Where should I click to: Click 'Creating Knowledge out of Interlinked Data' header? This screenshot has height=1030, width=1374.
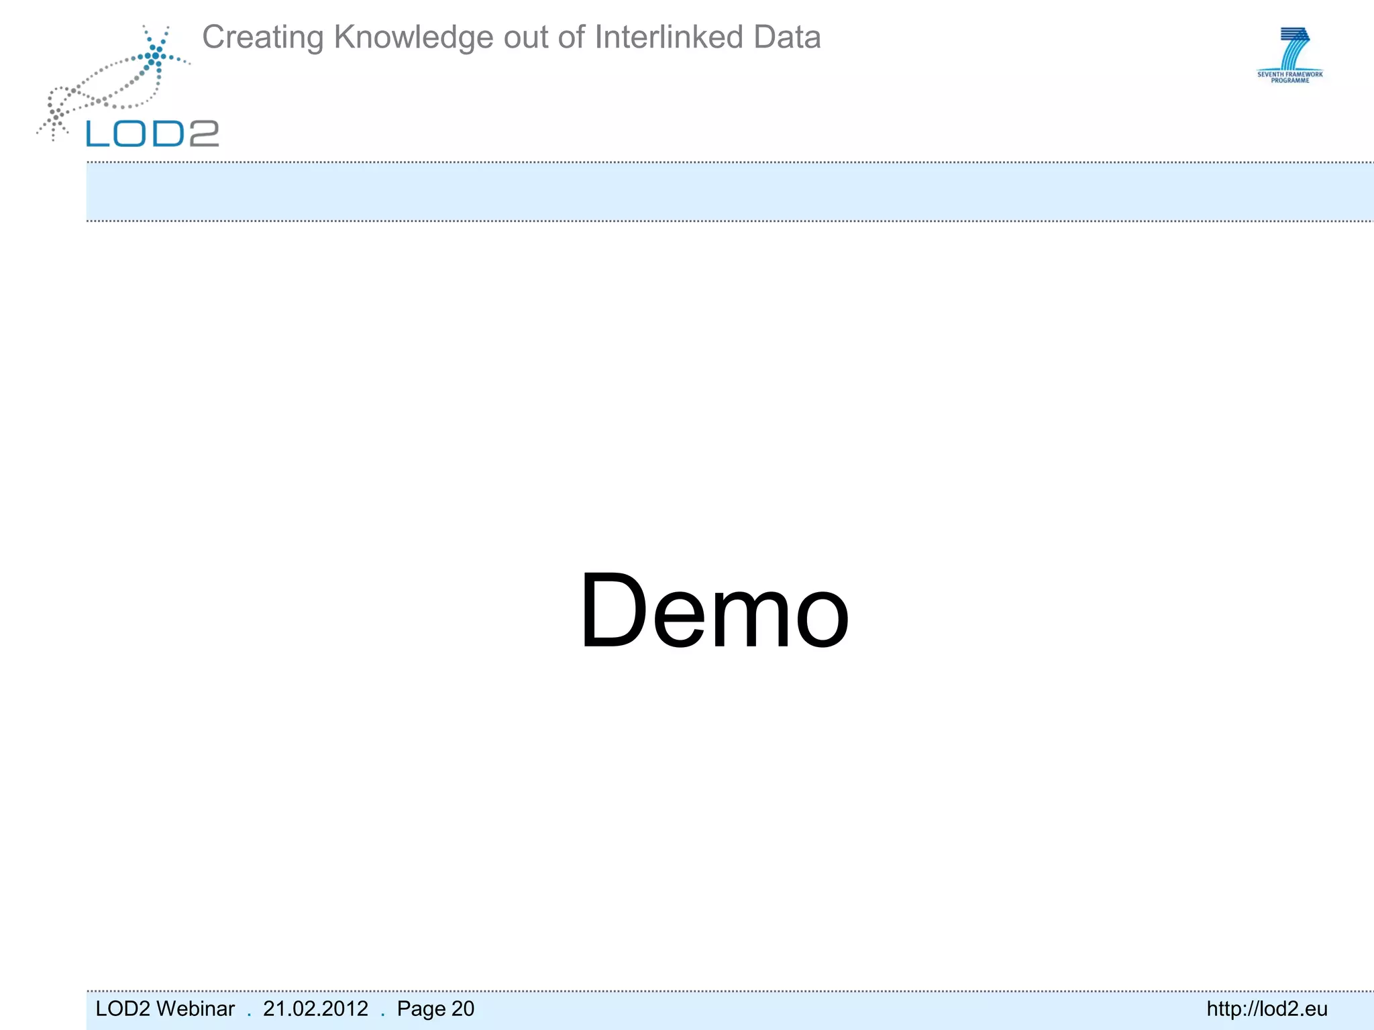511,38
